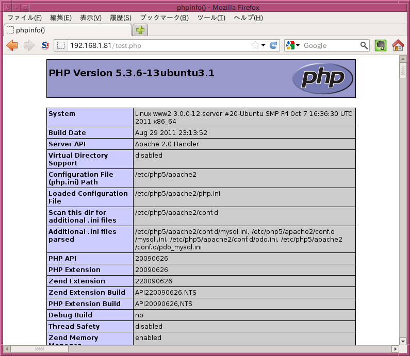Click the /etc/php5/apache2/conf.d value
This screenshot has height=356, width=410.
176,213
